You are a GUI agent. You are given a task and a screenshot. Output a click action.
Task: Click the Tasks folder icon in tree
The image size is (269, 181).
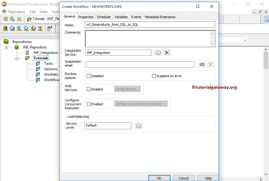coord(38,64)
